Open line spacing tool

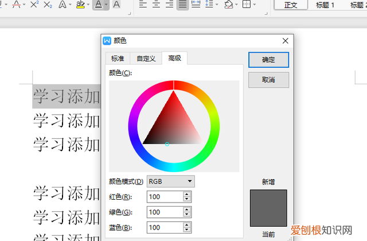[209, 4]
